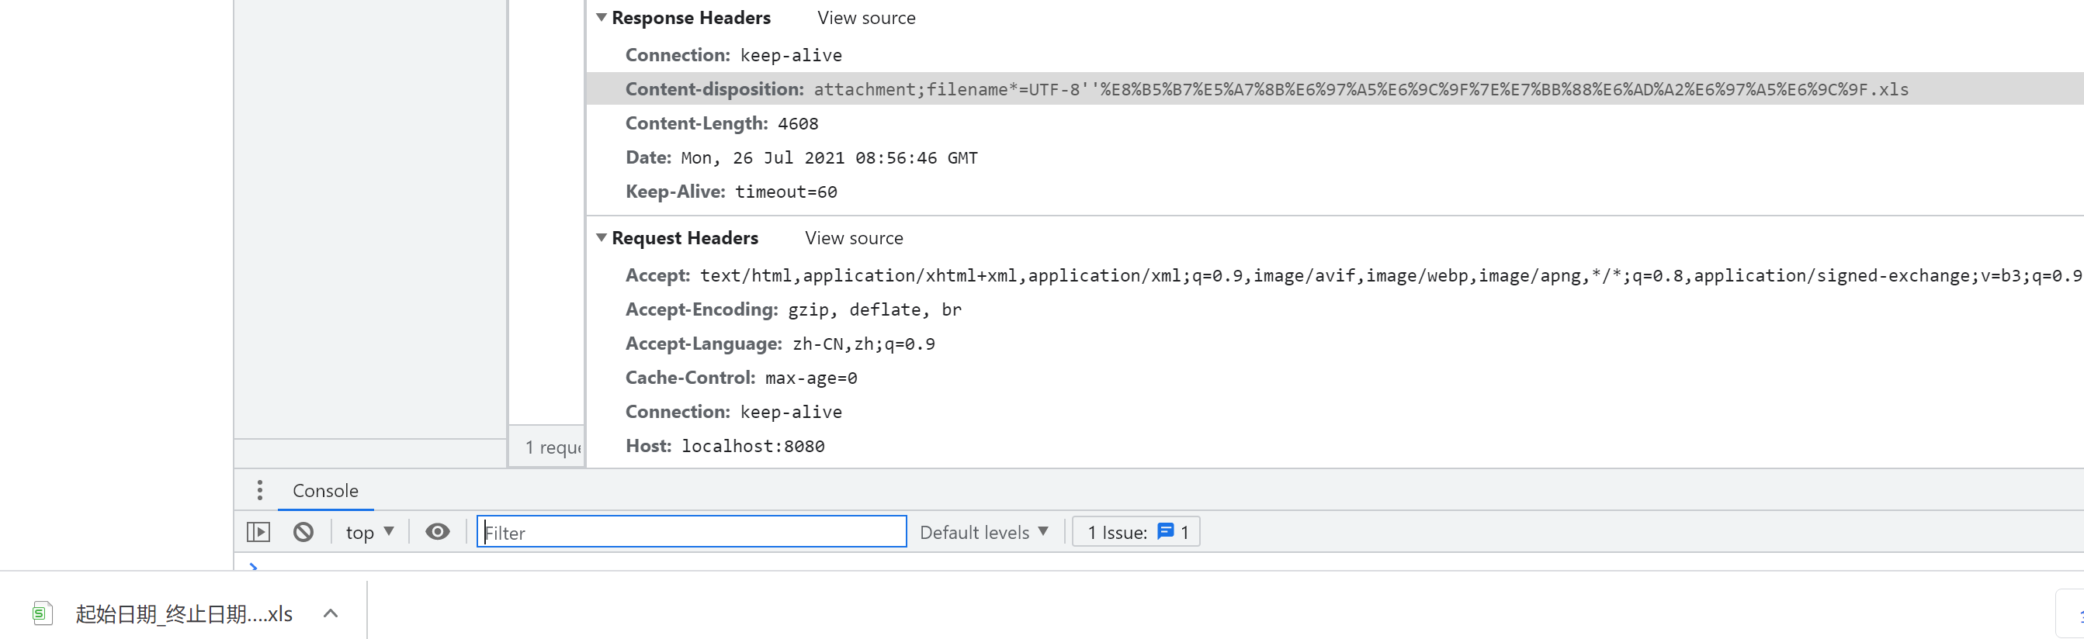Click the Content-Length value 4608
This screenshot has width=2084, height=639.
point(798,123)
